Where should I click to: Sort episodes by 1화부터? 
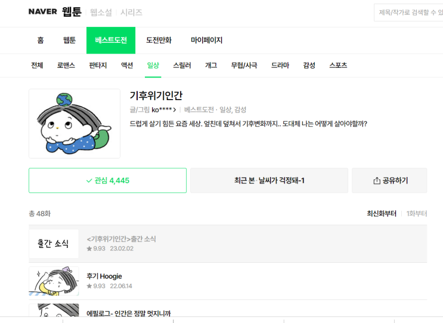[416, 213]
